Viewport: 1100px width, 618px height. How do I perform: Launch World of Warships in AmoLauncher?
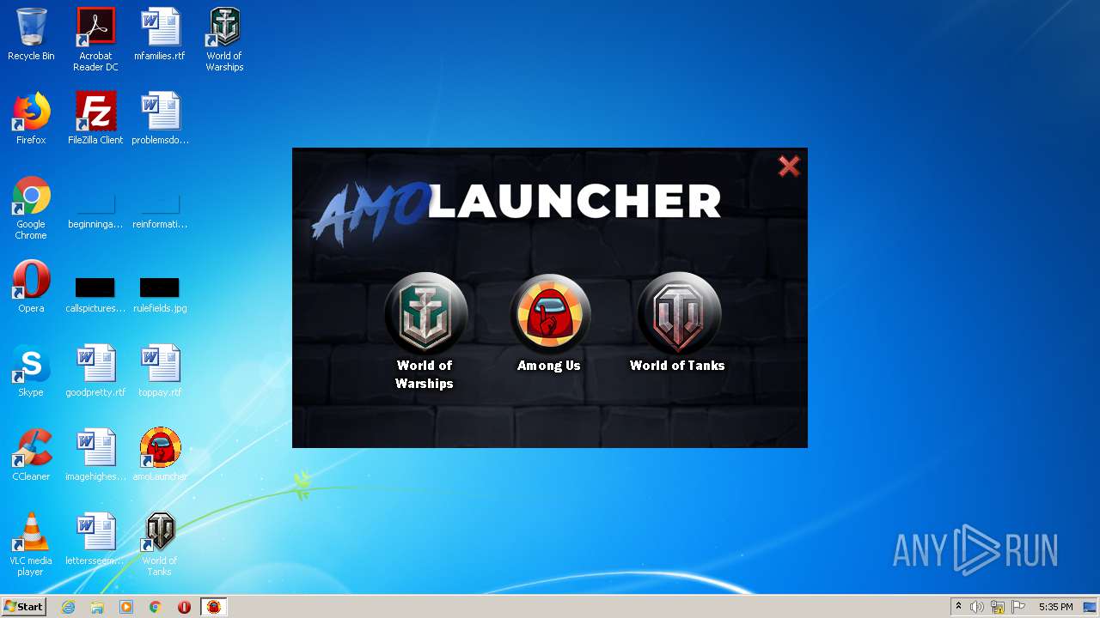(x=425, y=313)
